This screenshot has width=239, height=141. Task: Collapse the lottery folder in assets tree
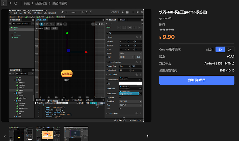(x=15, y=93)
